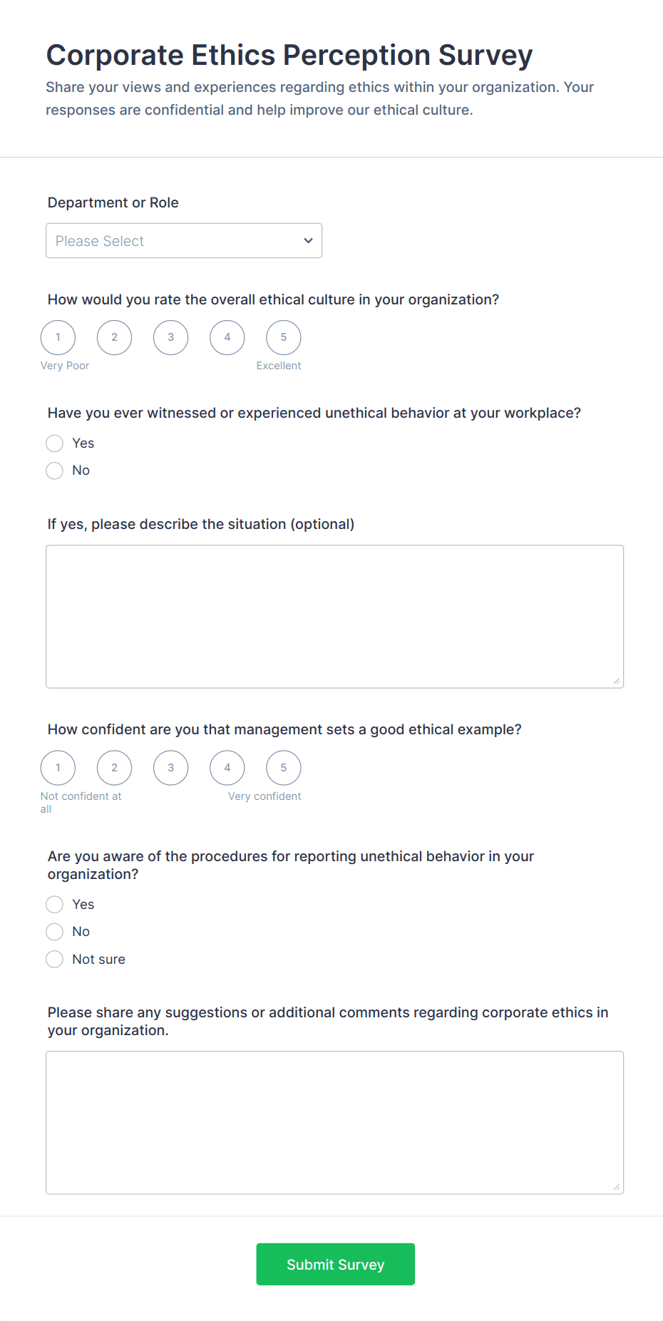Image resolution: width=663 pixels, height=1321 pixels.
Task: Select Yes for reporting procedures awareness
Action: [x=55, y=905]
